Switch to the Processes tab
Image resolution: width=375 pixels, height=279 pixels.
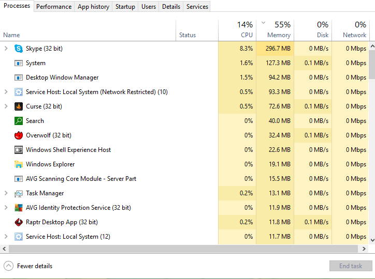17,6
